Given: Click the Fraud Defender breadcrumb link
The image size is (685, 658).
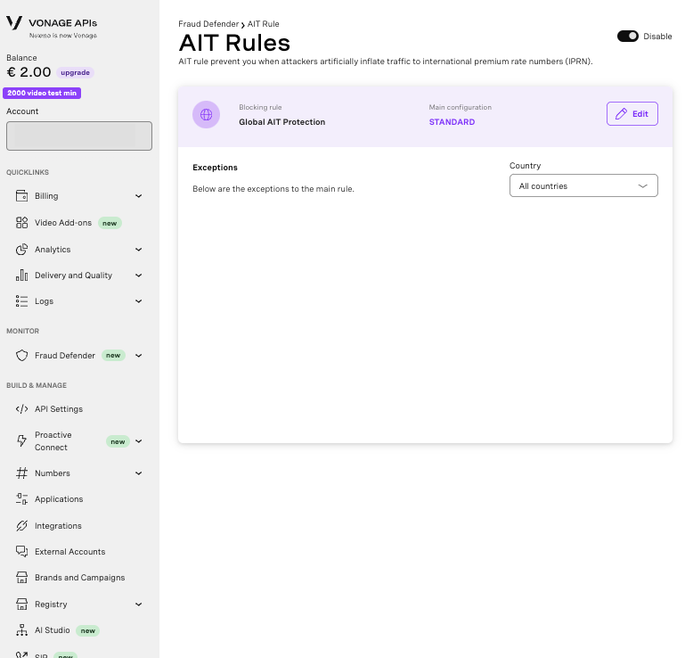Looking at the screenshot, I should [208, 24].
